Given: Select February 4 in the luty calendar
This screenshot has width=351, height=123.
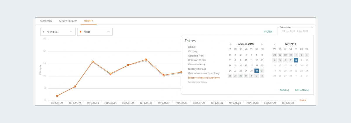Looking at the screenshot, I should (x=274, y=60).
